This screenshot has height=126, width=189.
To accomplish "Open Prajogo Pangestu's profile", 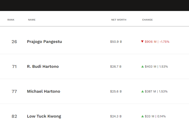I will [x=44, y=42].
